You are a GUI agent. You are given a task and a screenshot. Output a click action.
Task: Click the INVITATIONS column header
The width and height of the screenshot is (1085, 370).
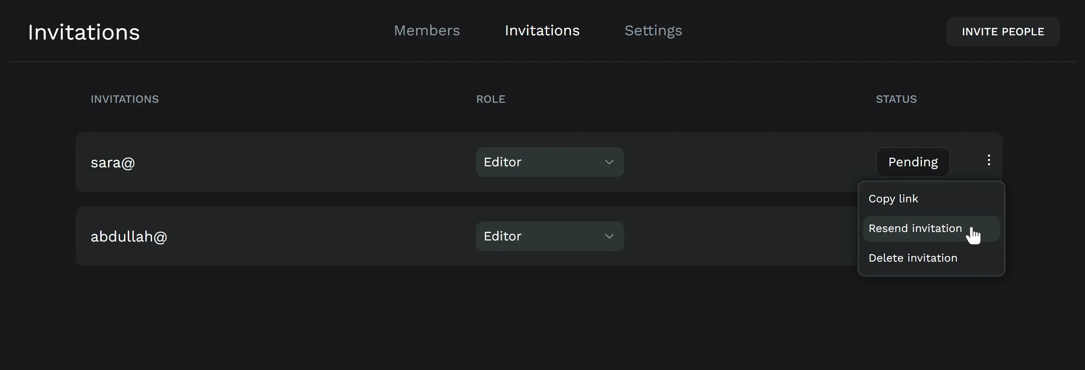[x=125, y=99]
